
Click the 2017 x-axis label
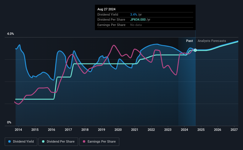68,130
